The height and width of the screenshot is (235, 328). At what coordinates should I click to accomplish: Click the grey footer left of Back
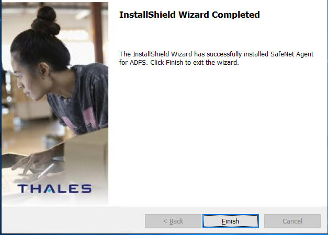coord(73,220)
